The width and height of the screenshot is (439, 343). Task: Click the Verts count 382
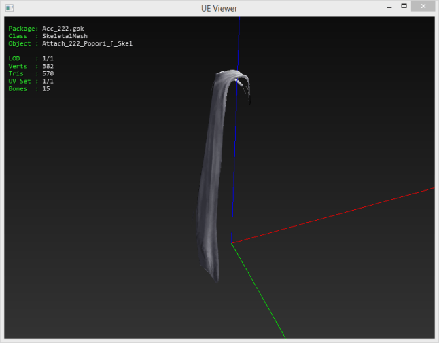48,66
